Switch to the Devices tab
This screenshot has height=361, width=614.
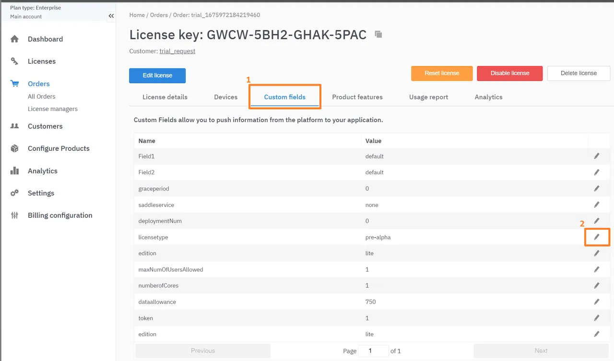(x=225, y=97)
